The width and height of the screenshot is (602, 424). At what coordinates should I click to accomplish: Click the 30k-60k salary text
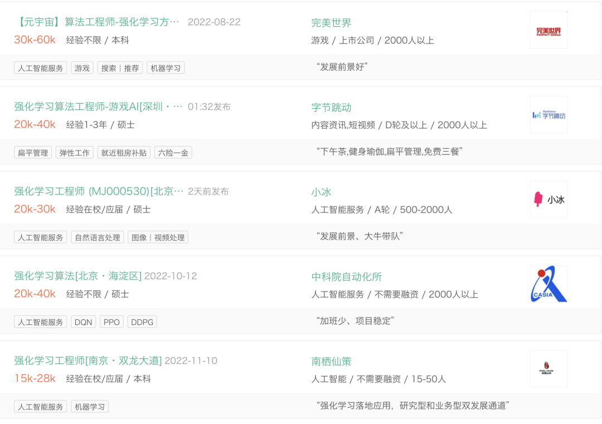35,40
